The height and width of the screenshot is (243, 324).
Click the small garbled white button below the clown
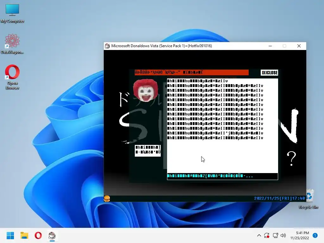click(148, 151)
